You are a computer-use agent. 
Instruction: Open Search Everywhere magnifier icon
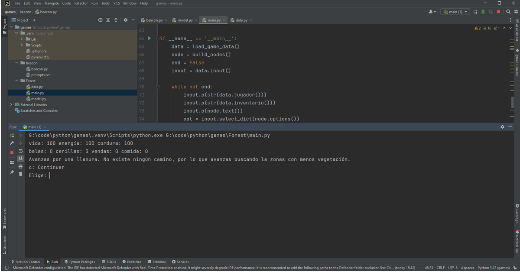point(508,12)
